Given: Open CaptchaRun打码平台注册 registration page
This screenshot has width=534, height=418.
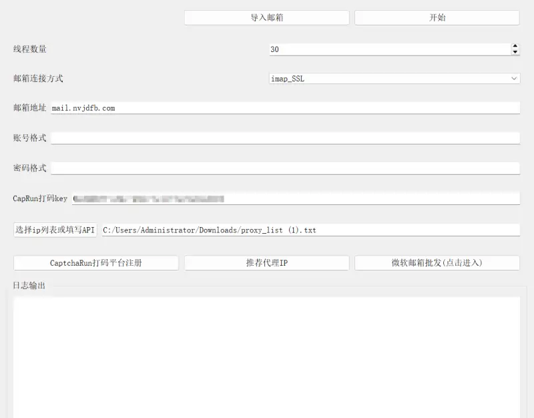Looking at the screenshot, I should pos(95,262).
